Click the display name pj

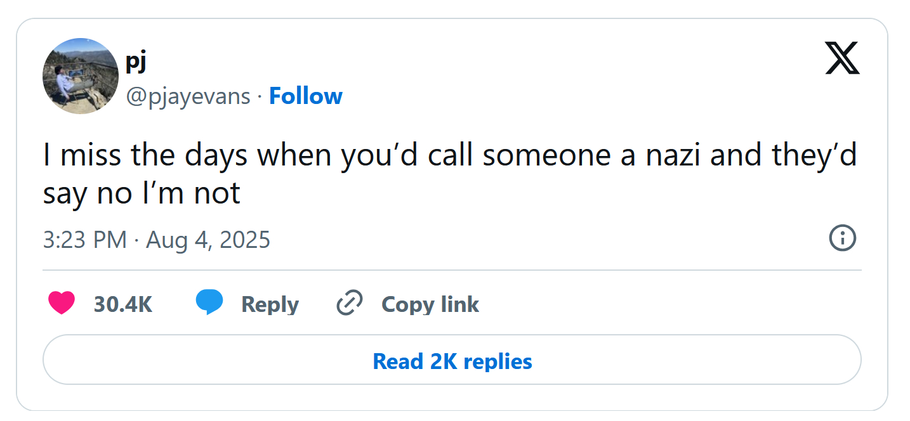136,62
